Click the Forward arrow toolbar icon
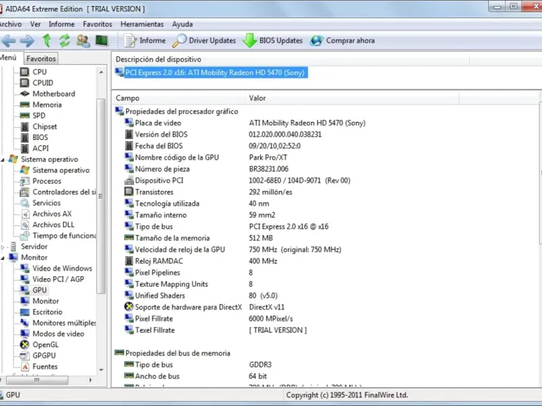 tap(27, 41)
